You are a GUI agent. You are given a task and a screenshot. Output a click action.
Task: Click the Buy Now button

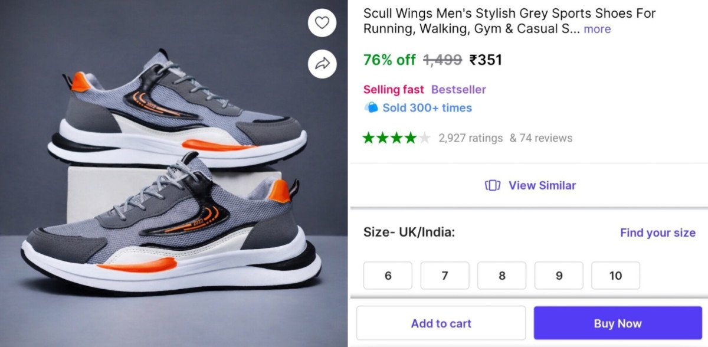pos(618,323)
